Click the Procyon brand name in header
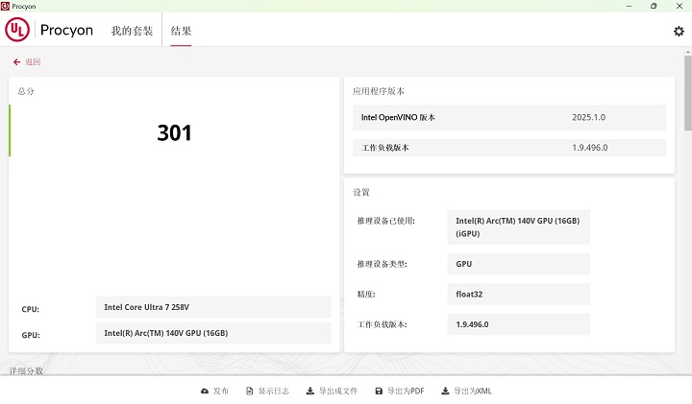The height and width of the screenshot is (404, 692). pyautogui.click(x=66, y=30)
